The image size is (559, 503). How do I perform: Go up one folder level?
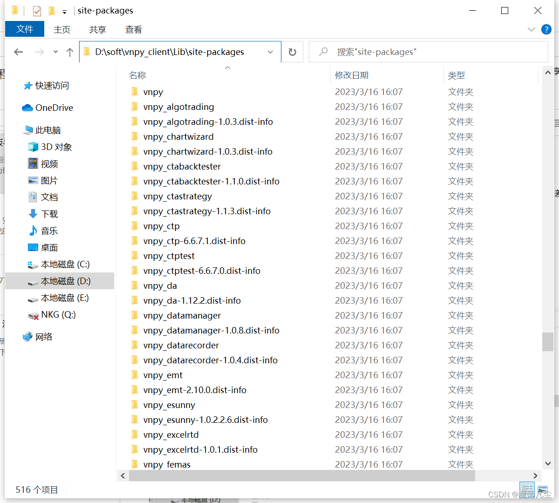coord(70,52)
